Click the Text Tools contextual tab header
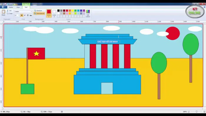Viewport: 206px width, 116px height. click(26, 4)
